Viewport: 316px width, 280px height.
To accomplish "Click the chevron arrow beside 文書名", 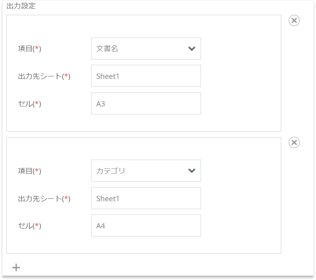I will click(x=191, y=49).
